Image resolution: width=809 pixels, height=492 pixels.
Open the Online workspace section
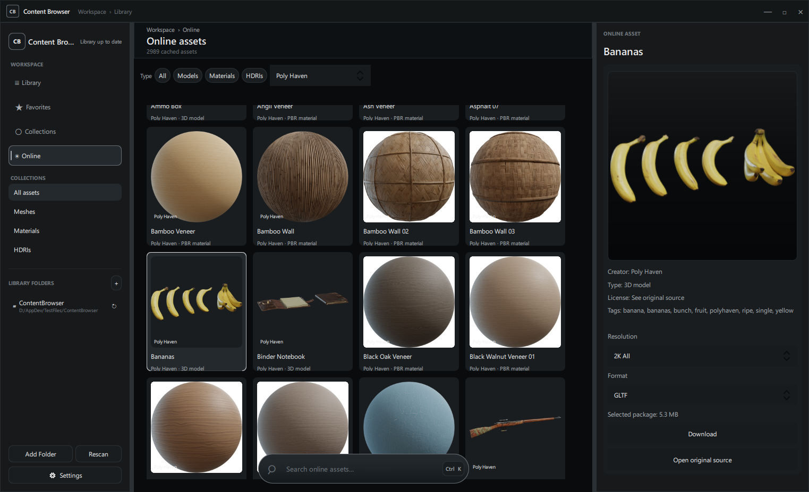65,156
